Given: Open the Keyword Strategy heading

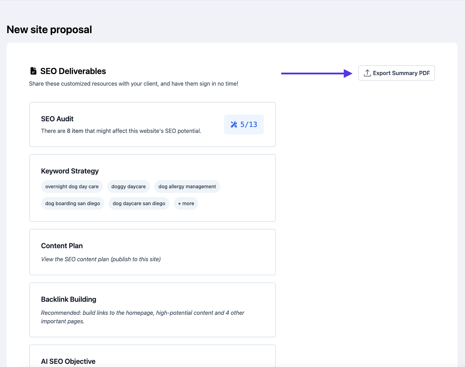Looking at the screenshot, I should pyautogui.click(x=70, y=171).
